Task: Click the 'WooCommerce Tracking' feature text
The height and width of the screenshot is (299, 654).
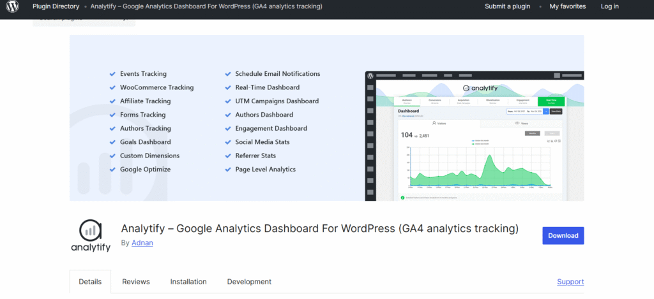Action: [x=157, y=87]
